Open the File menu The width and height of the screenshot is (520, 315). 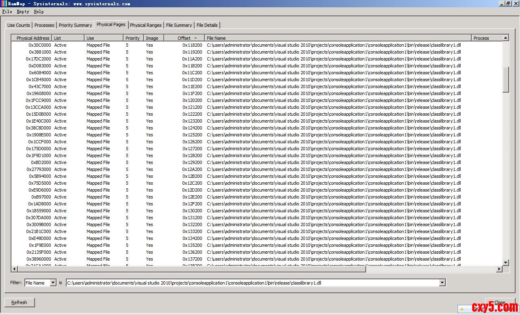[7, 12]
